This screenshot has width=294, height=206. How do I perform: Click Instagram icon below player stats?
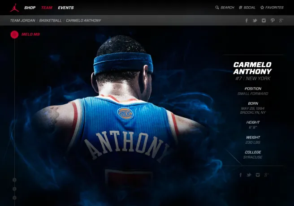point(258,175)
